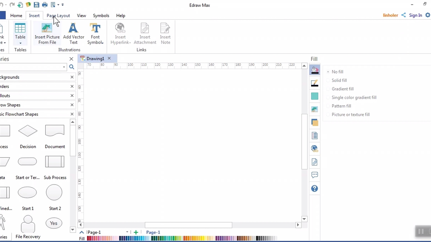Open the Fill paint bucket panel
Image resolution: width=431 pixels, height=242 pixels.
click(314, 70)
